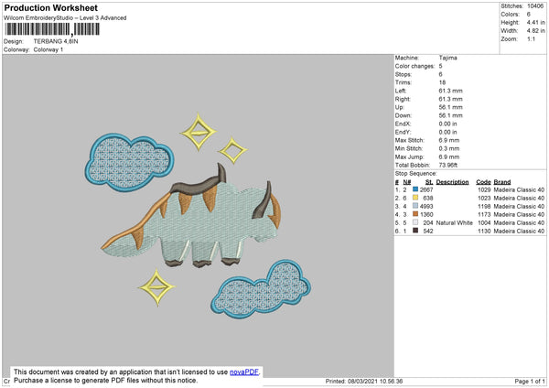Select the Natural White thread swatch
The width and height of the screenshot is (549, 388).
415,222
